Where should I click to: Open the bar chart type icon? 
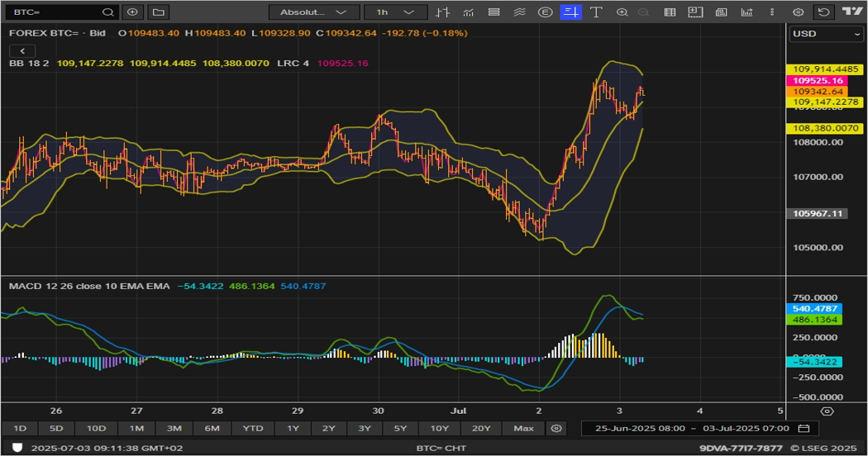[442, 12]
